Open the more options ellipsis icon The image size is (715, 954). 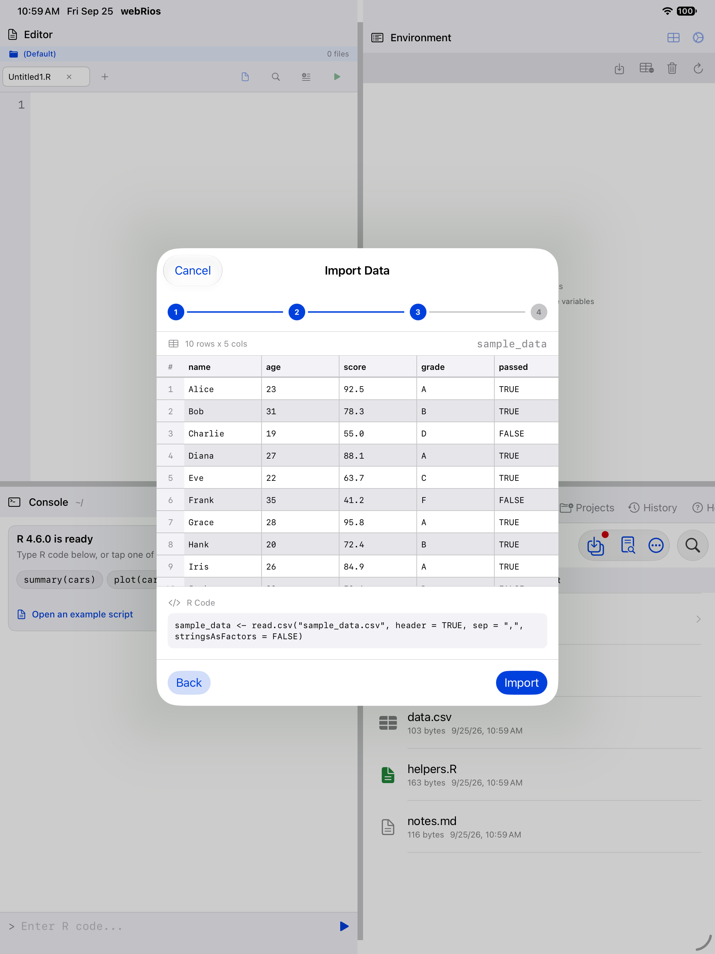coord(655,545)
